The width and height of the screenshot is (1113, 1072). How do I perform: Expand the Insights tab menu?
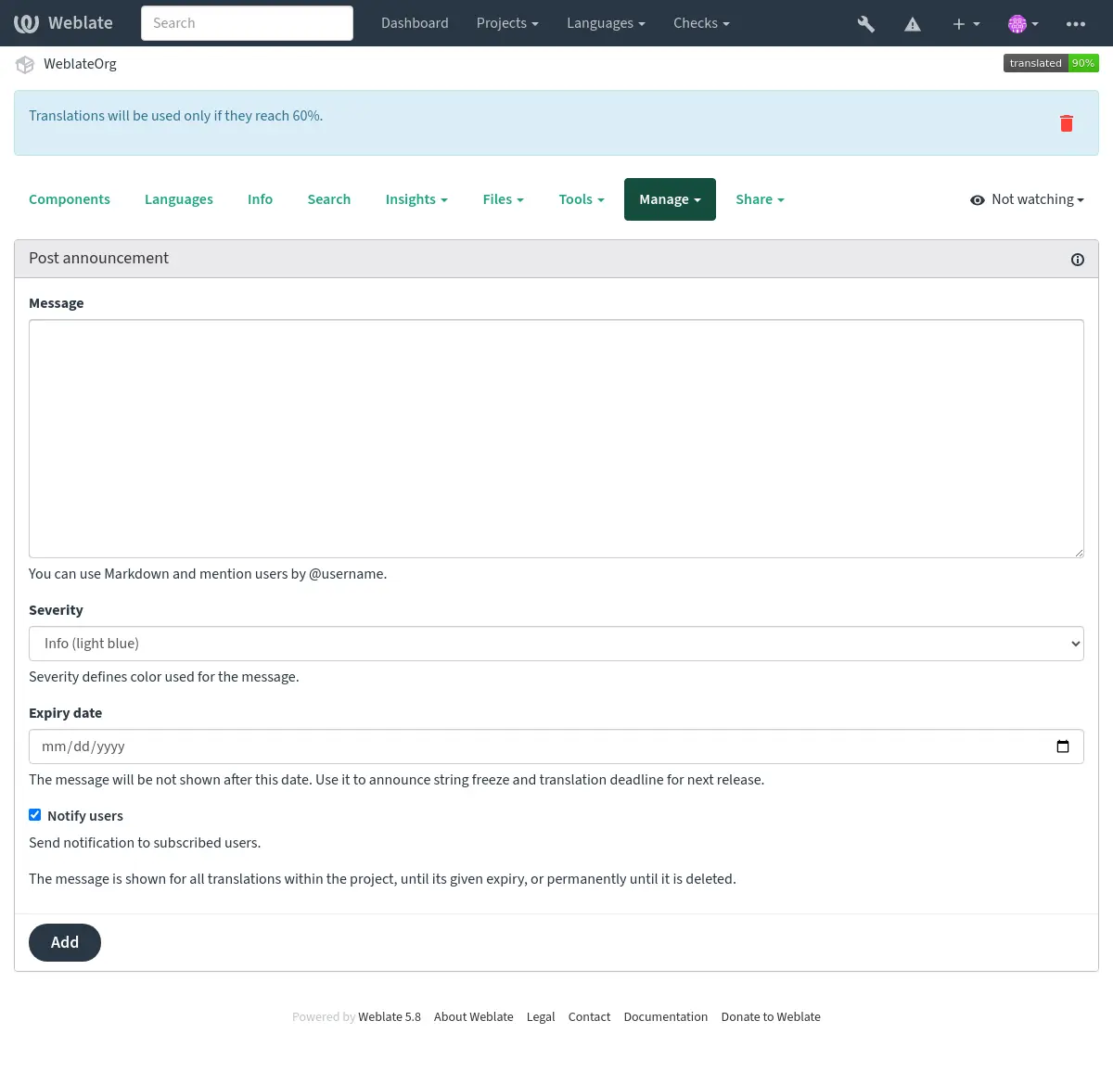pos(416,199)
